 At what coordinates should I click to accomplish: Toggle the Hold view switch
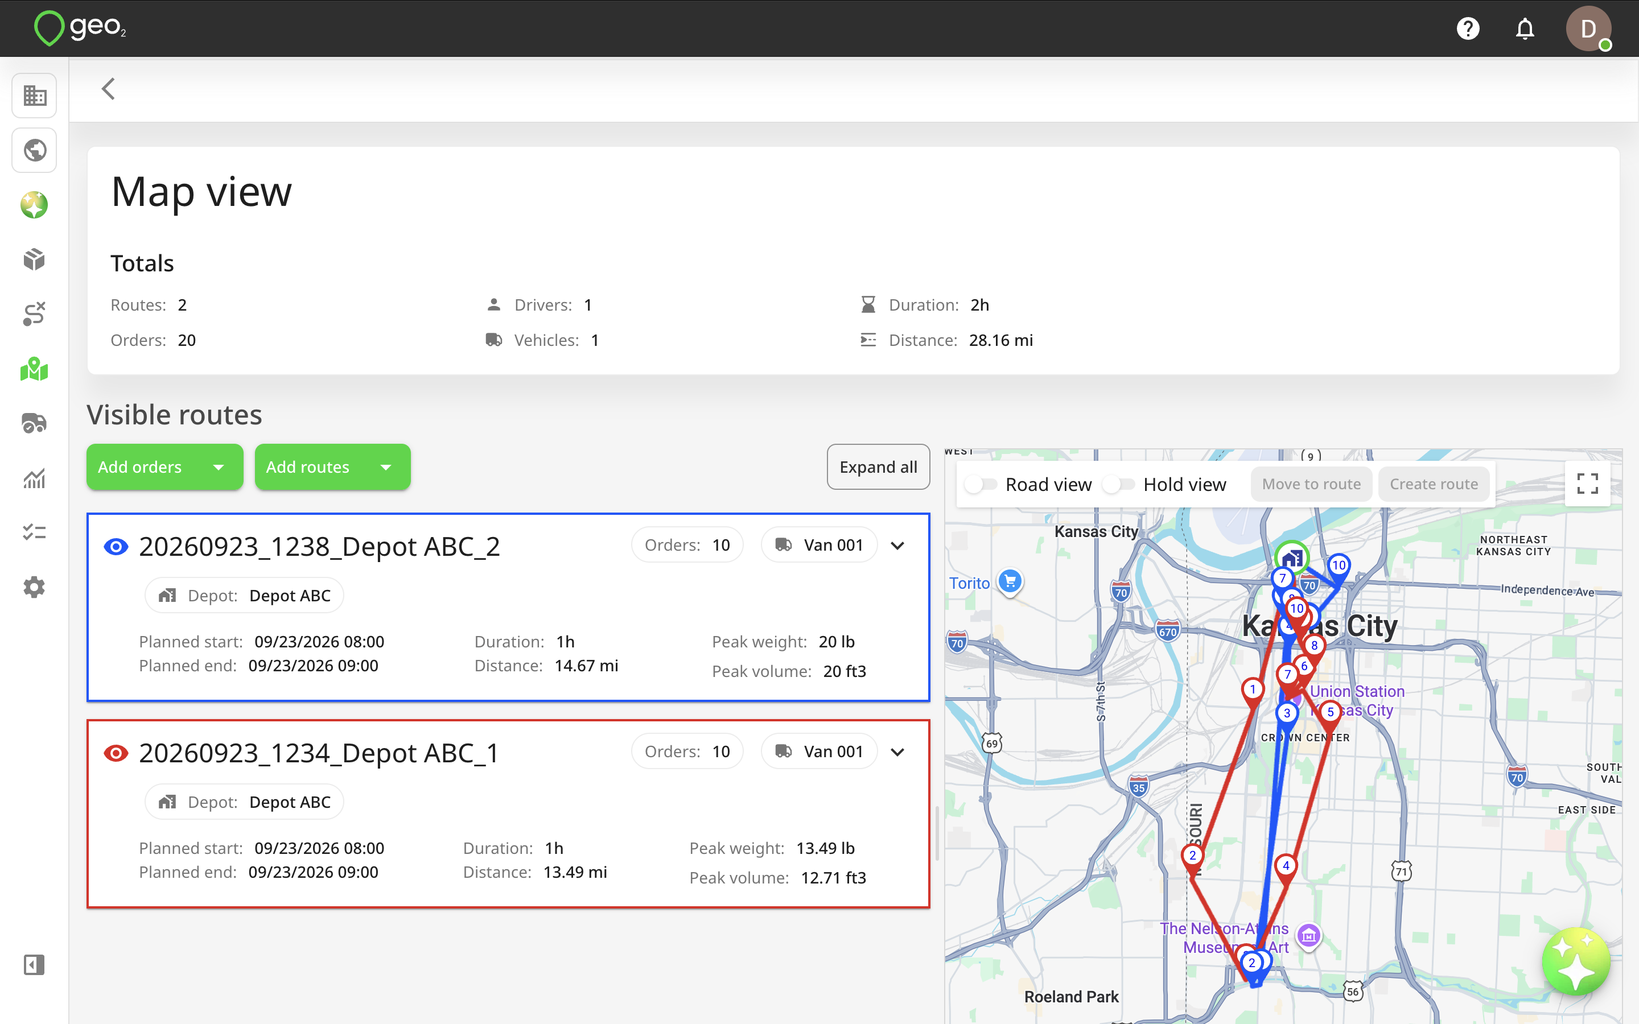(x=1119, y=484)
